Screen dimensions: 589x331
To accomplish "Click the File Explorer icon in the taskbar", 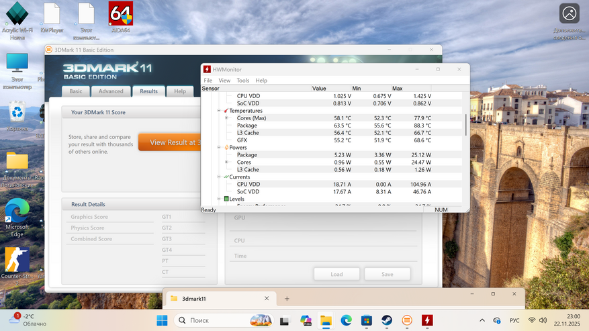I will (326, 320).
